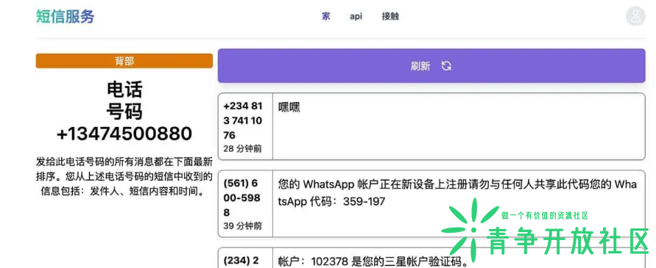
Task: Click the orange 背部 back button
Action: pyautogui.click(x=124, y=61)
